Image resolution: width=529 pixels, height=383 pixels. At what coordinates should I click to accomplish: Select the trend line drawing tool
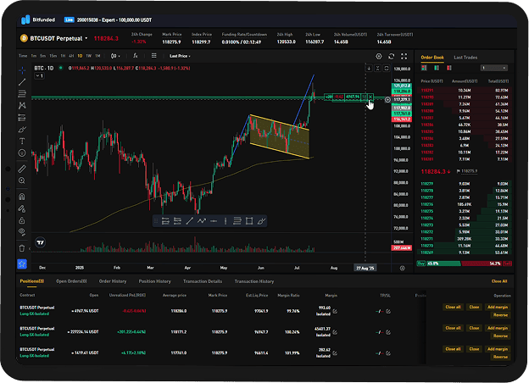click(x=23, y=82)
